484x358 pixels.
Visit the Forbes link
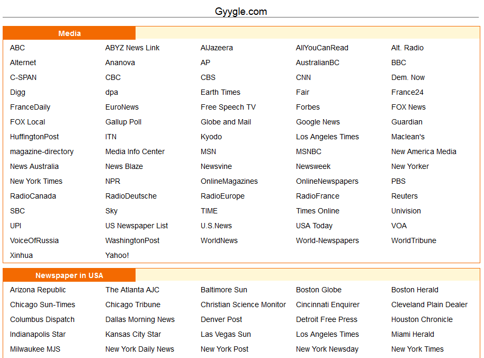click(308, 107)
